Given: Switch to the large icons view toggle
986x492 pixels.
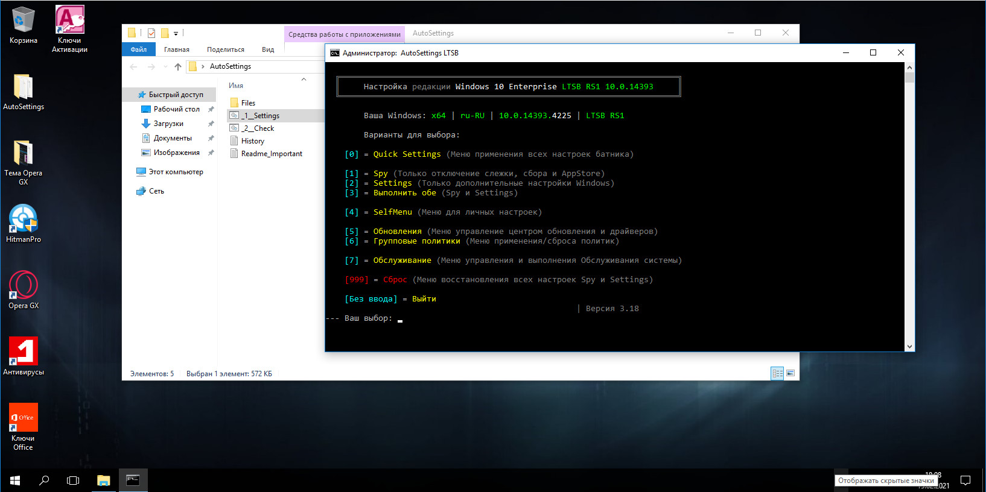Looking at the screenshot, I should pyautogui.click(x=790, y=373).
